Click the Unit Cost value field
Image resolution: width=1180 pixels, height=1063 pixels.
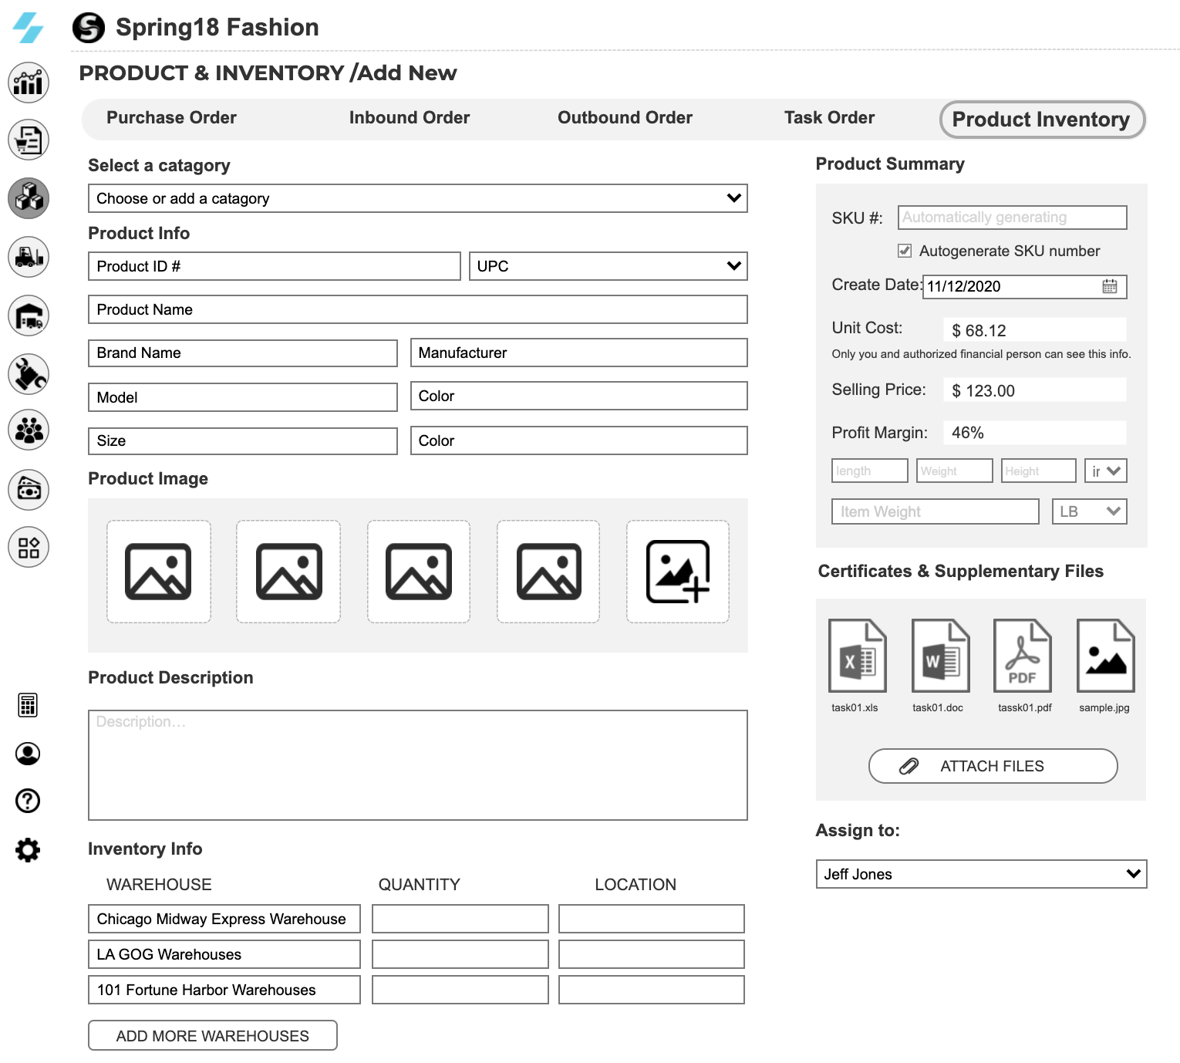[x=1035, y=329]
